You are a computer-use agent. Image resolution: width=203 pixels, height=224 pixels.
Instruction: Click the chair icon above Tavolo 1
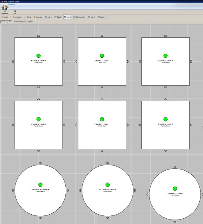[x=39, y=36]
